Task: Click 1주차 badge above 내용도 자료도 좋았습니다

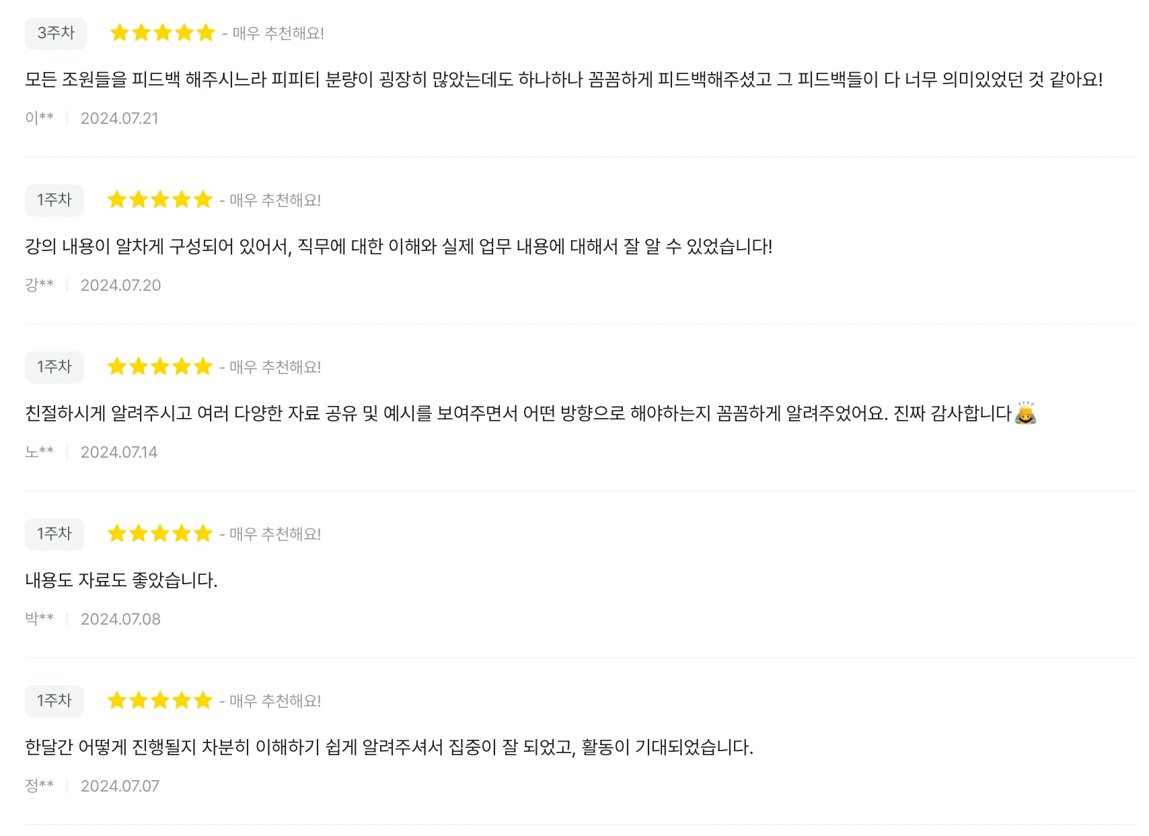Action: (54, 534)
